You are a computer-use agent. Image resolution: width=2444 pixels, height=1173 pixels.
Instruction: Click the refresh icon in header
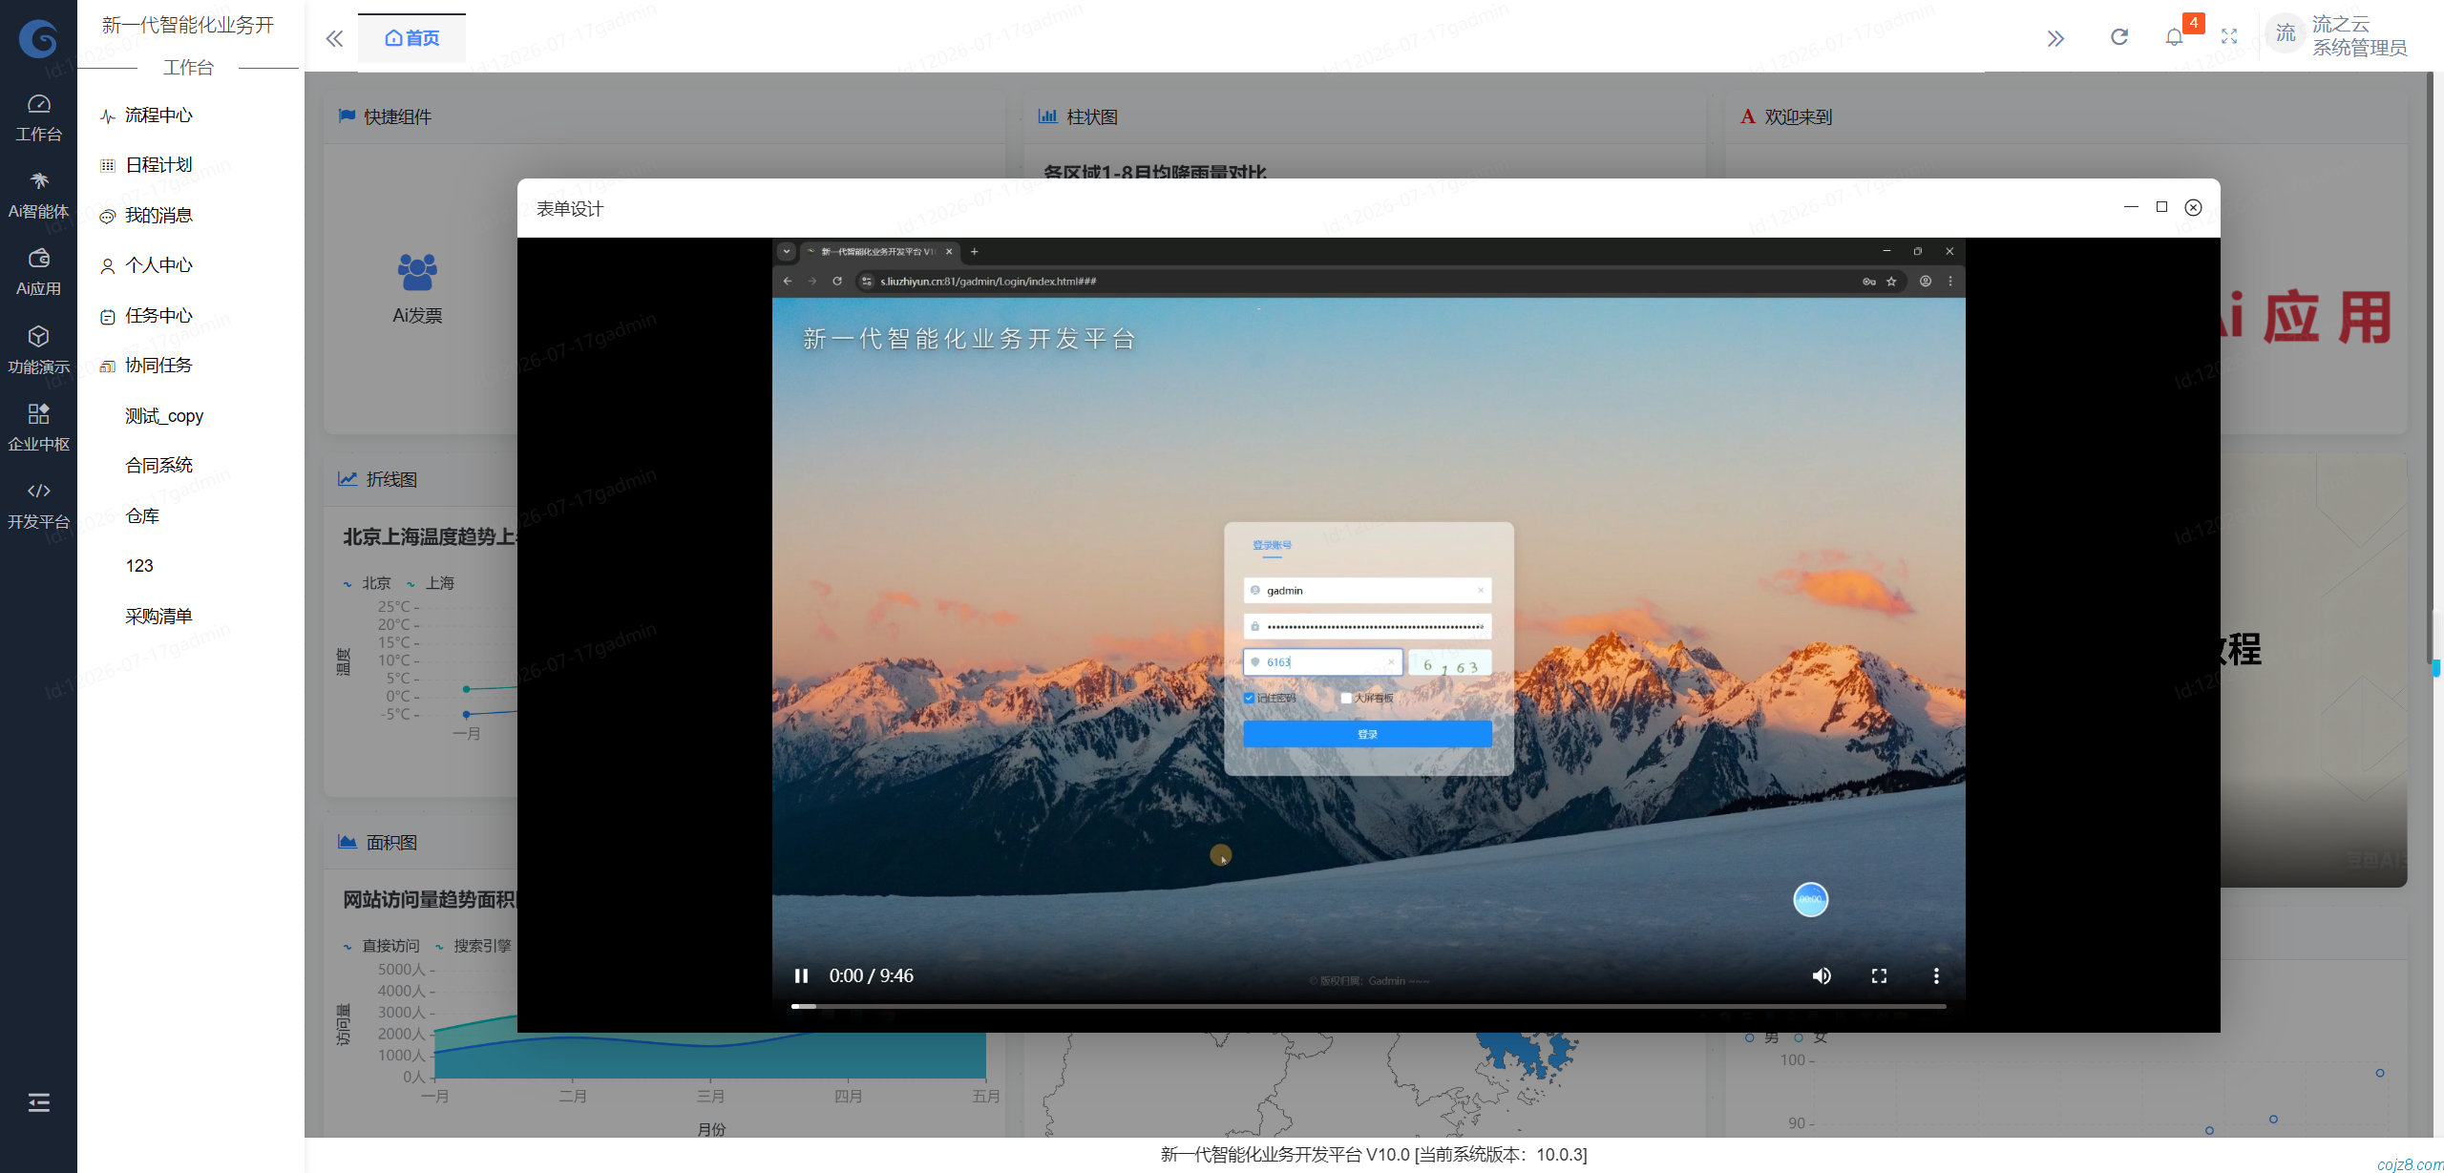(x=2119, y=37)
